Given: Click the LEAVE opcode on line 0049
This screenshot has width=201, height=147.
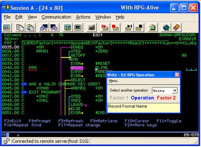Looking at the screenshot, I should pyautogui.click(x=77, y=104).
